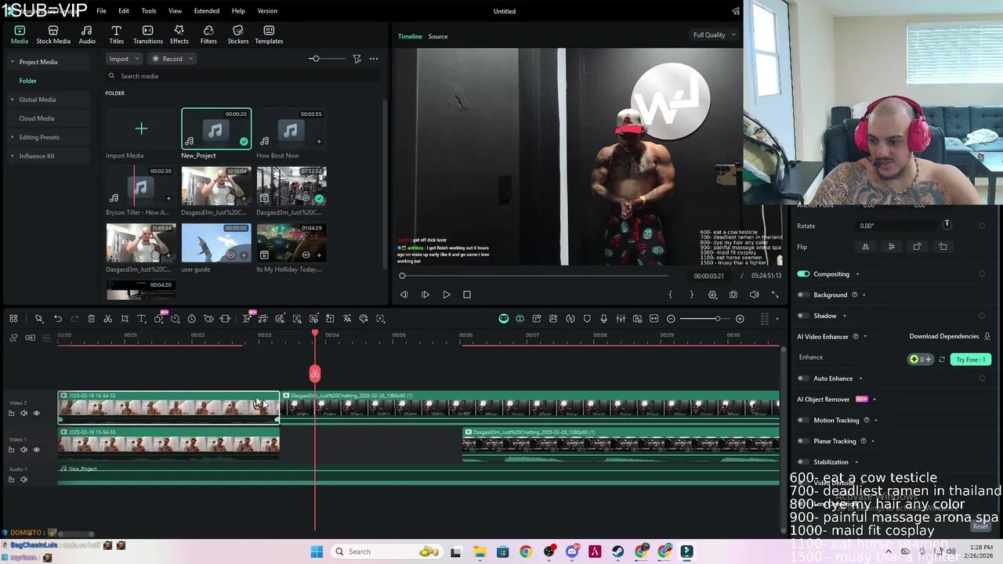Viewport: 1003px width, 564px height.
Task: Collapse the AI Object Remover section
Action: click(x=874, y=399)
